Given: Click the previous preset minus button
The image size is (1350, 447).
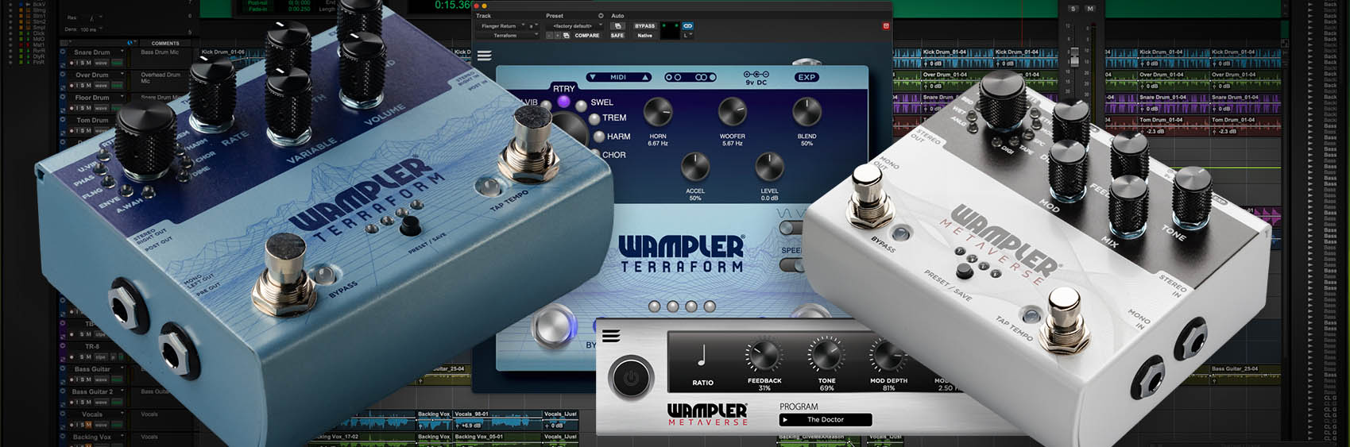Looking at the screenshot, I should tap(549, 36).
